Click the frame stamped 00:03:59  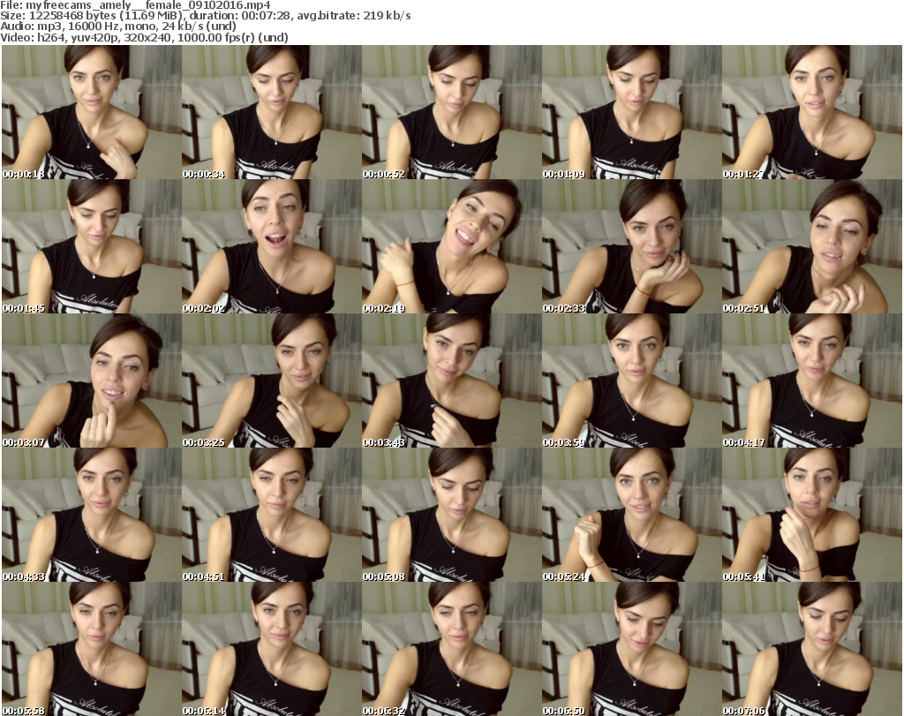coord(631,381)
